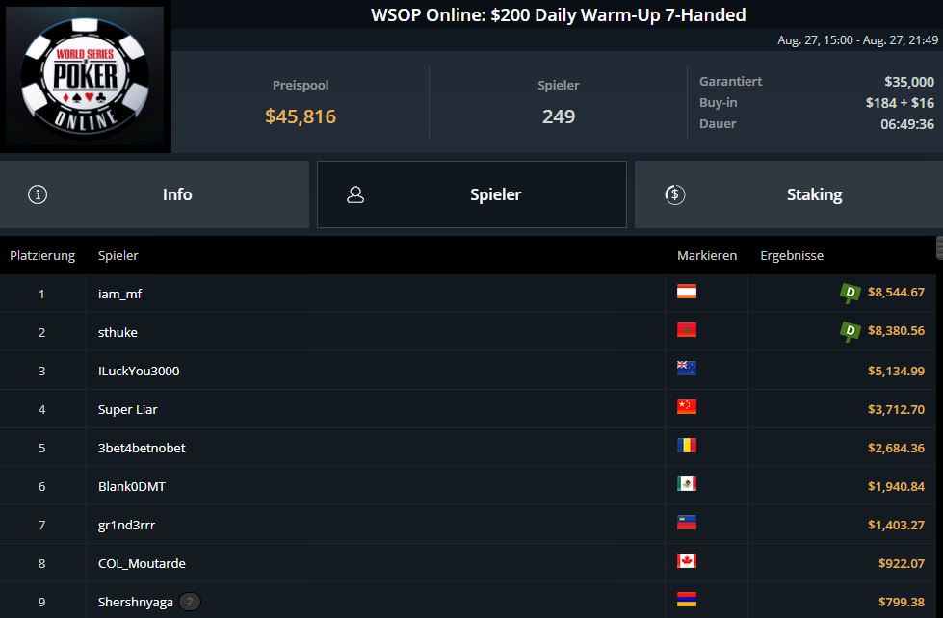Click the player silhouette icon

pyautogui.click(x=355, y=194)
